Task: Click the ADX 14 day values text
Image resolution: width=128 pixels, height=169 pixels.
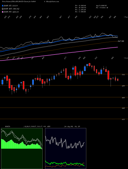Action: tap(72, 126)
